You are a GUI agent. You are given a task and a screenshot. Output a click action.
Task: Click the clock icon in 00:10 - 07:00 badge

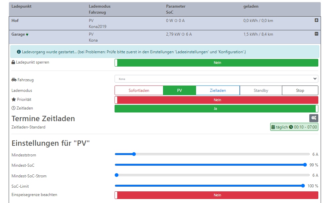[x=291, y=127]
